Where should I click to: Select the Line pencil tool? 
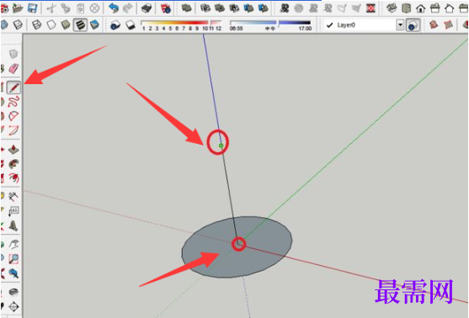(13, 87)
